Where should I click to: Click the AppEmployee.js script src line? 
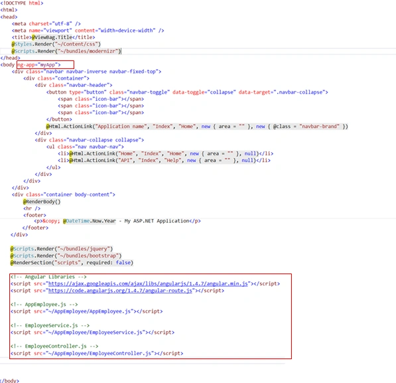(87, 311)
